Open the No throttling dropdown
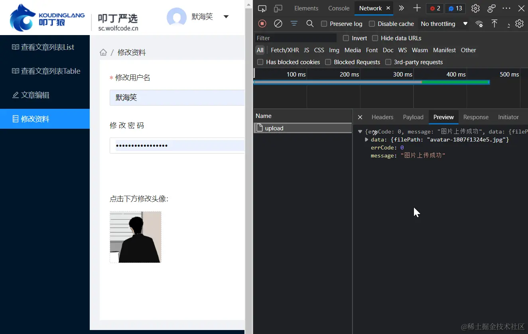This screenshot has width=528, height=334. (x=444, y=24)
